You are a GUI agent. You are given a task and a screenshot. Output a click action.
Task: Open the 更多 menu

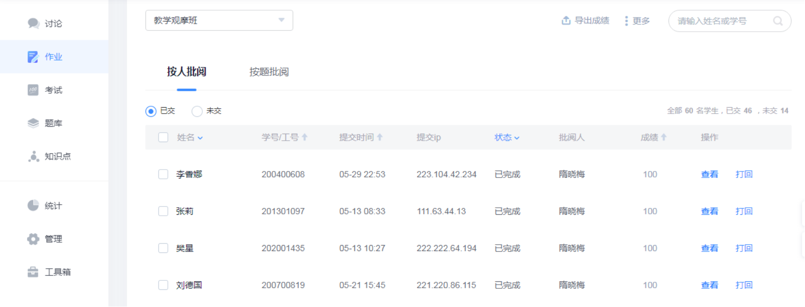(x=637, y=21)
